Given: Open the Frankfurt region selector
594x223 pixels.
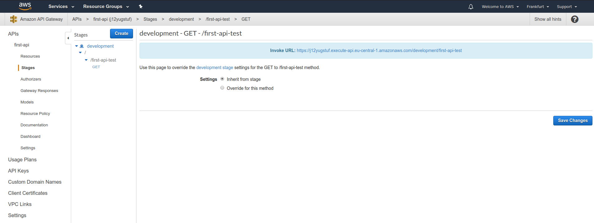Looking at the screenshot, I should coord(538,7).
